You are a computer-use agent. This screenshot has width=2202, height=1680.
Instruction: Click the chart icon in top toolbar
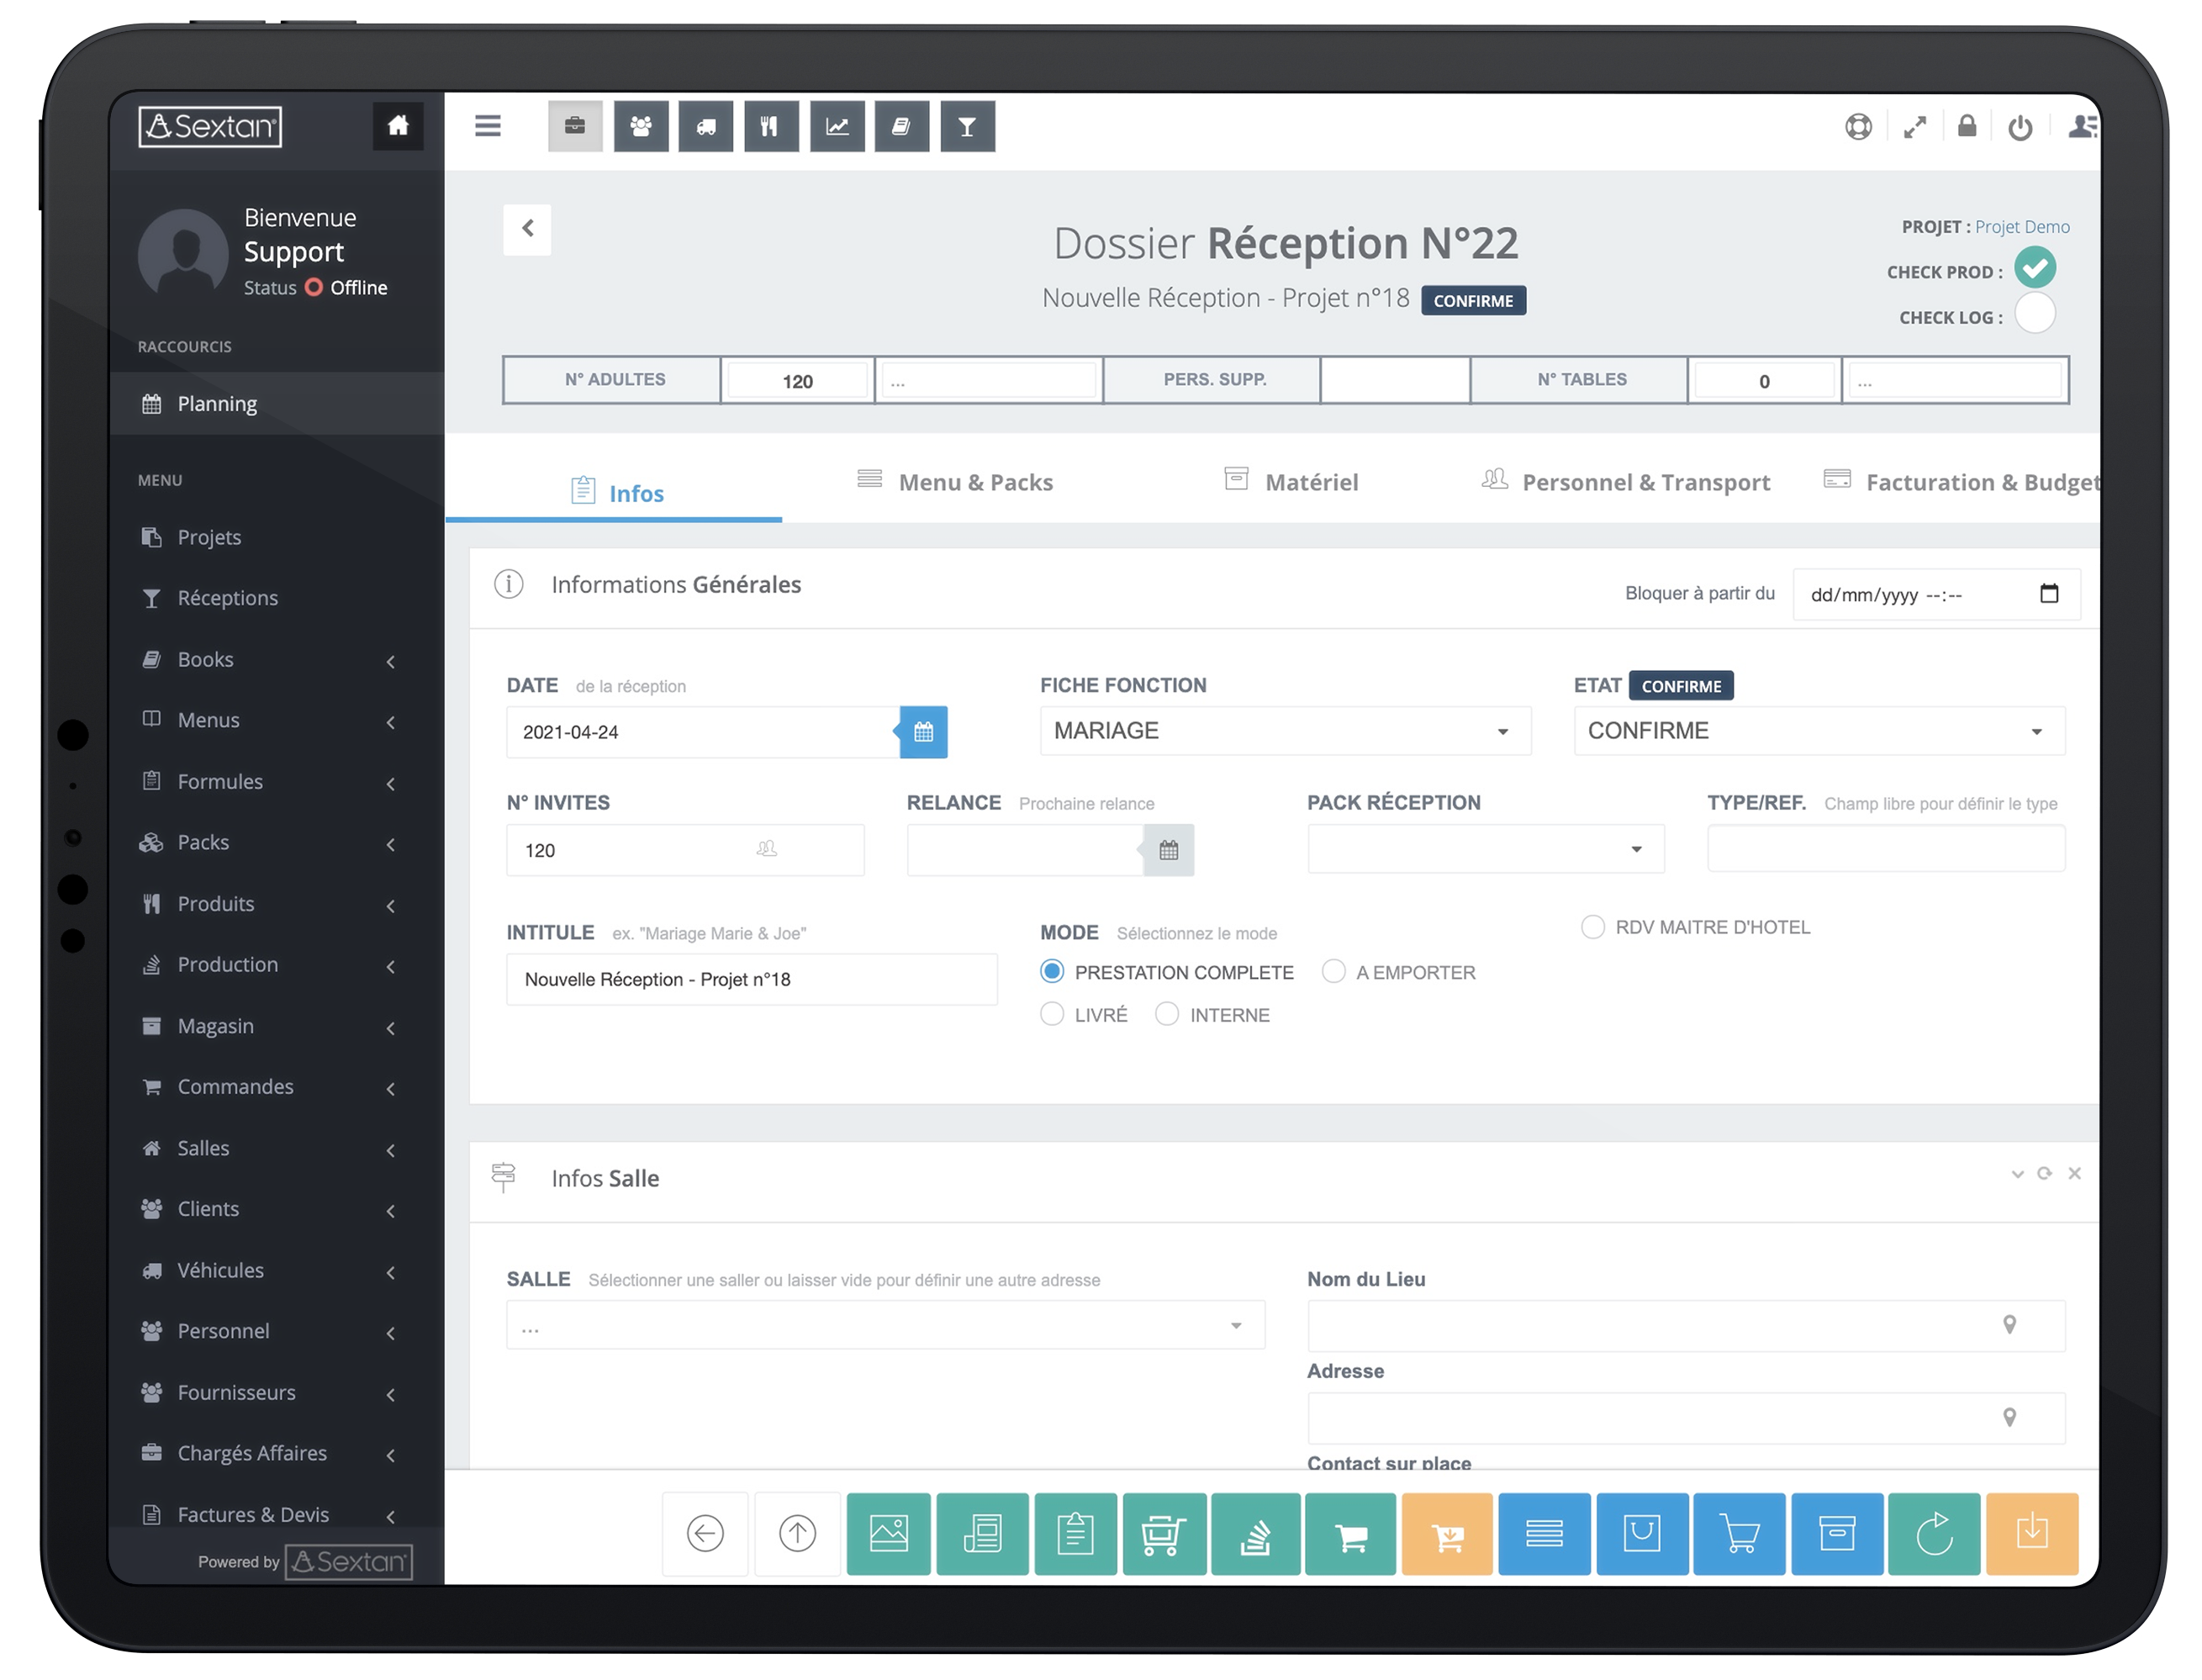point(836,126)
